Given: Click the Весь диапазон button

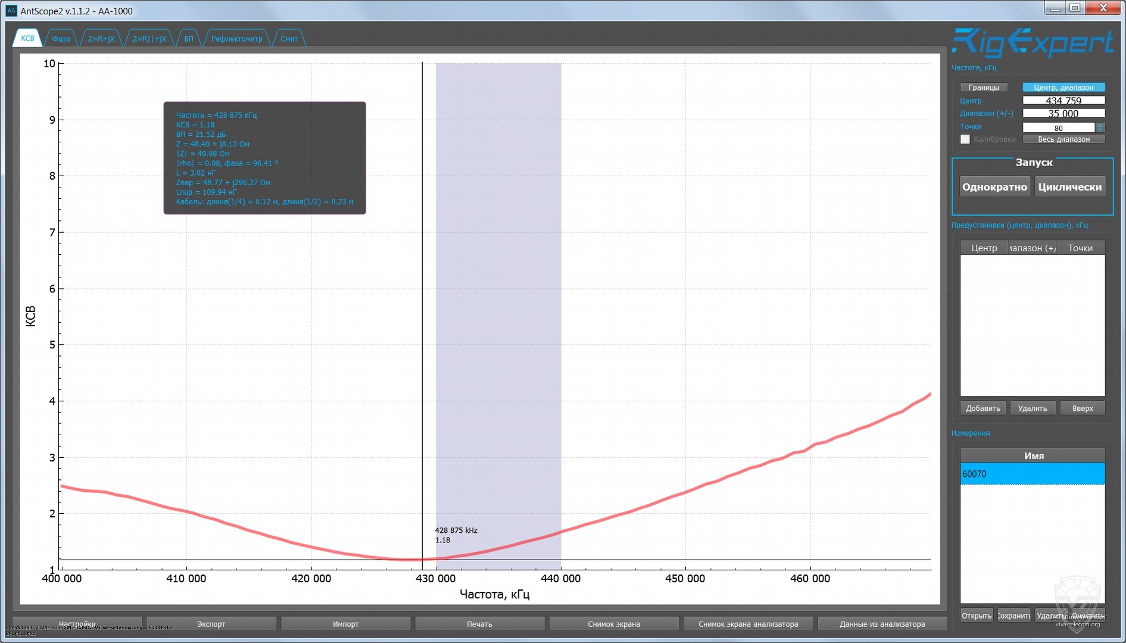Looking at the screenshot, I should [x=1063, y=139].
